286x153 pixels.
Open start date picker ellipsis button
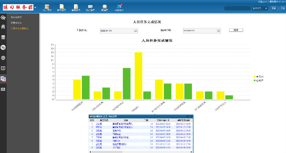(135, 31)
